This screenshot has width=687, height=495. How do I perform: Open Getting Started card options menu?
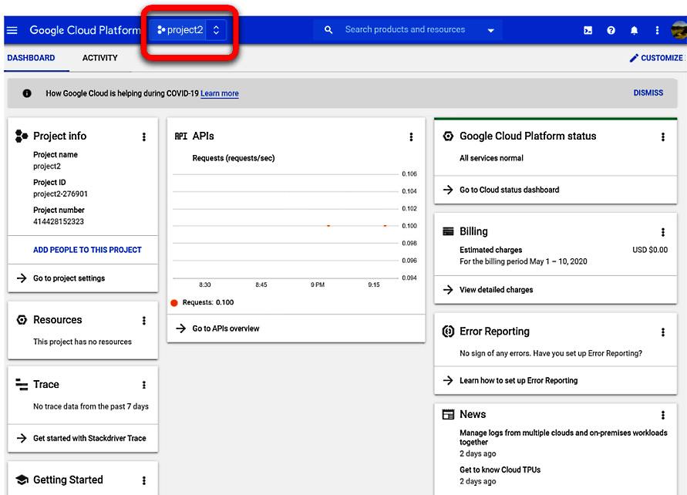pyautogui.click(x=143, y=480)
